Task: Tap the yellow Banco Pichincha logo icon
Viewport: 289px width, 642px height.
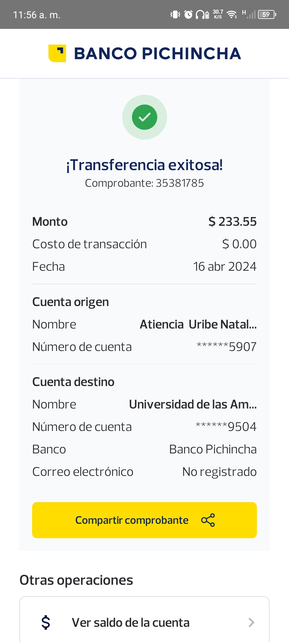Action: coord(57,53)
